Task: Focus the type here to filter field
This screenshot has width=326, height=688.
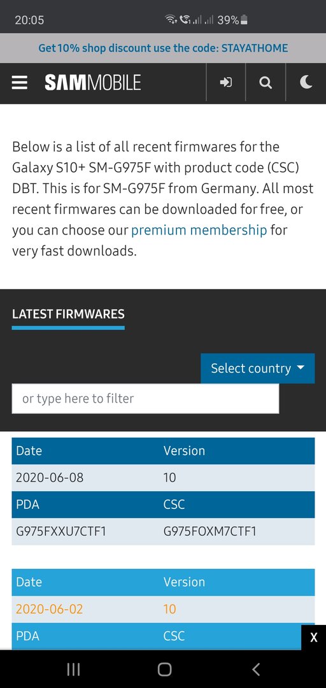Action: coord(145,398)
